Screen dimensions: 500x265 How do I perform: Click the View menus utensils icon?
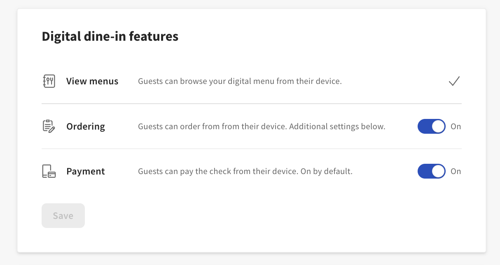pos(49,81)
